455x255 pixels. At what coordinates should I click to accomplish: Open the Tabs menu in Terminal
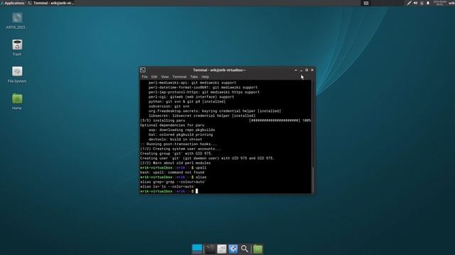pos(194,77)
